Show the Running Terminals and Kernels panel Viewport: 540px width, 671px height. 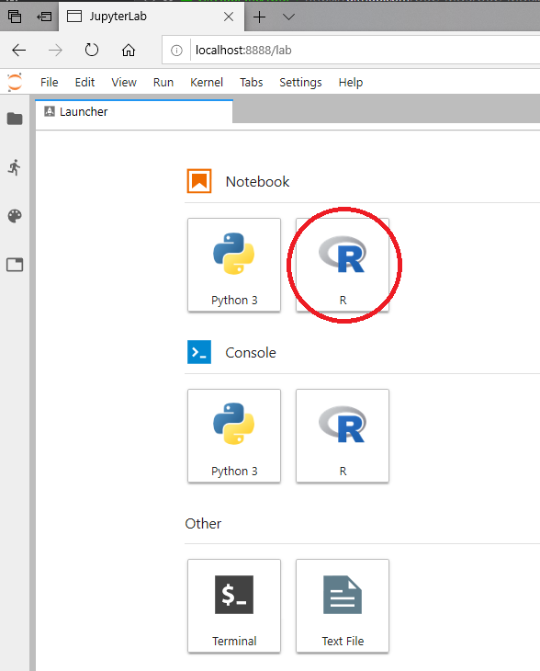click(x=15, y=167)
